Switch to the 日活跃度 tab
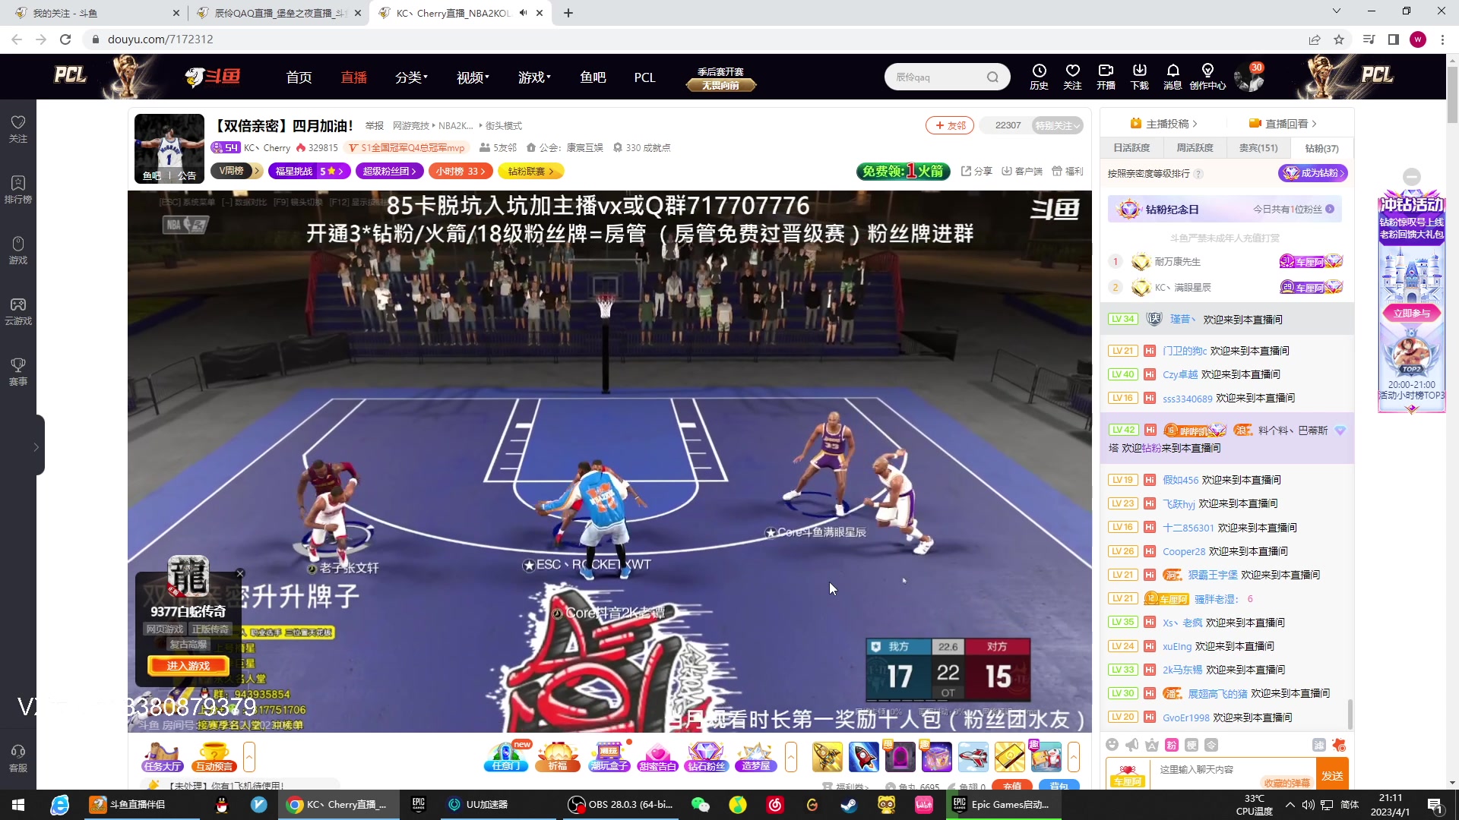Screen dimensions: 1459x820 click(x=1131, y=148)
